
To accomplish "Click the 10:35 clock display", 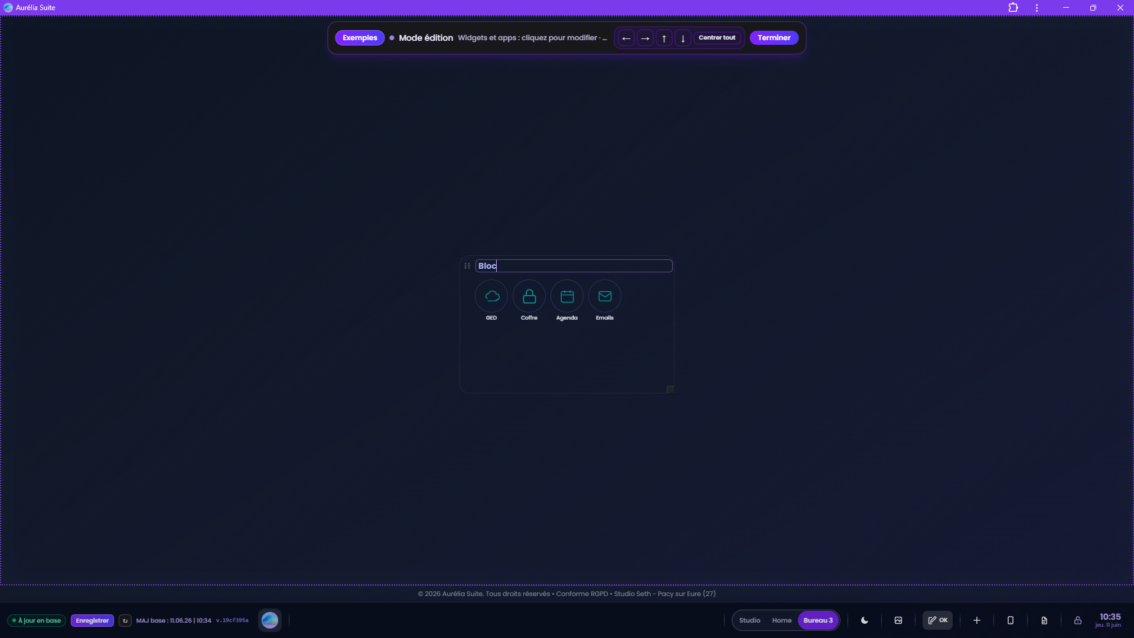I will click(x=1110, y=617).
